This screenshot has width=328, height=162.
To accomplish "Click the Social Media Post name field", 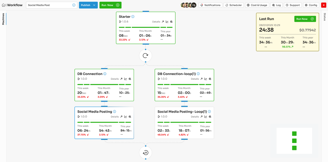I will coord(48,5).
